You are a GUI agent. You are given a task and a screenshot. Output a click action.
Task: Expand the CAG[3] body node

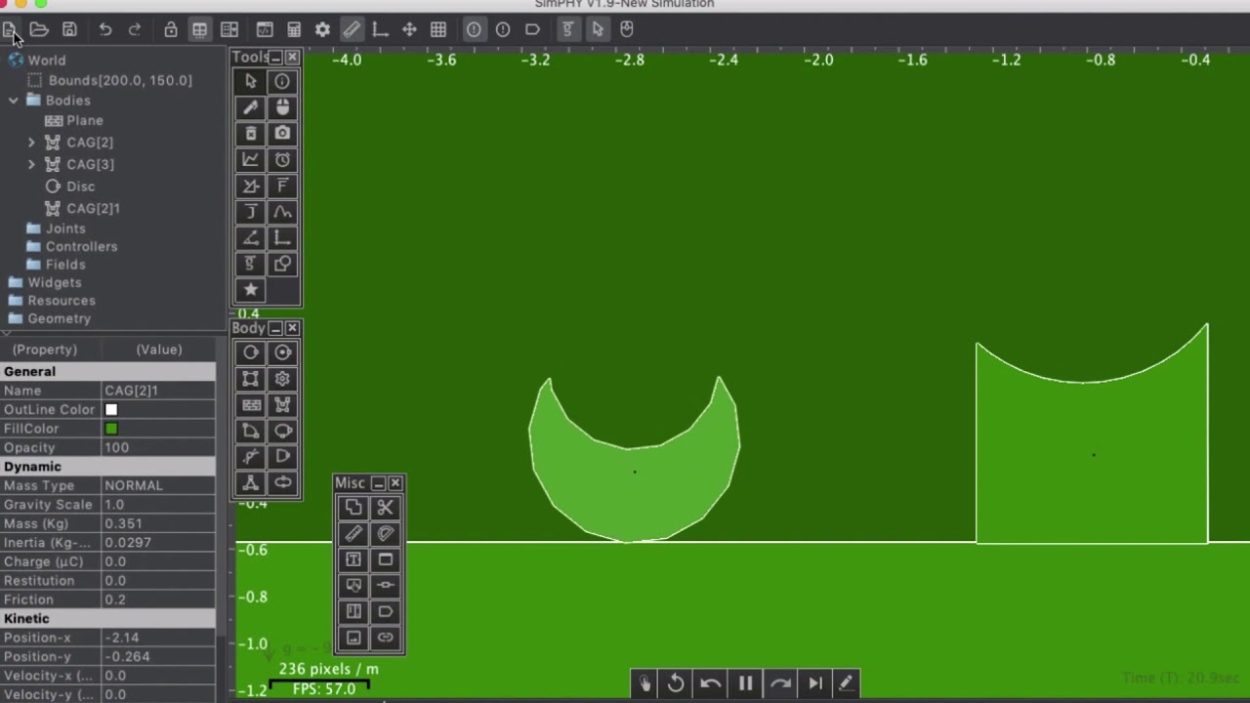31,164
